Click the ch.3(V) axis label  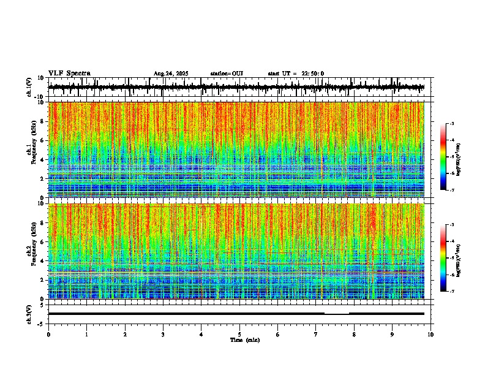pos(29,314)
